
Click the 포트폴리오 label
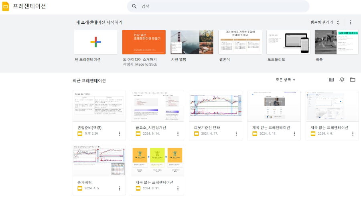[x=276, y=59]
